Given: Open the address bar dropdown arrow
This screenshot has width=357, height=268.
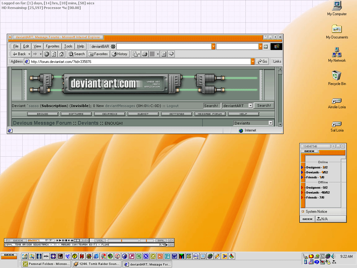Looking at the screenshot, I should point(253,61).
